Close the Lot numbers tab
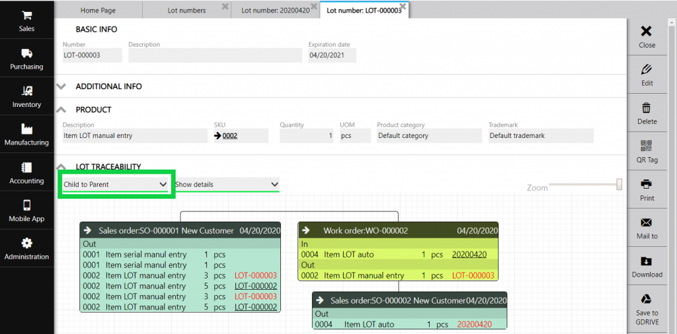The image size is (677, 334). [225, 7]
